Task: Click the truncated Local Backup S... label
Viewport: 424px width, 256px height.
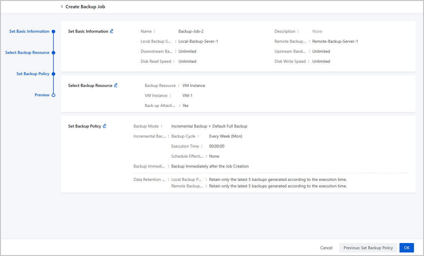Action: point(155,41)
